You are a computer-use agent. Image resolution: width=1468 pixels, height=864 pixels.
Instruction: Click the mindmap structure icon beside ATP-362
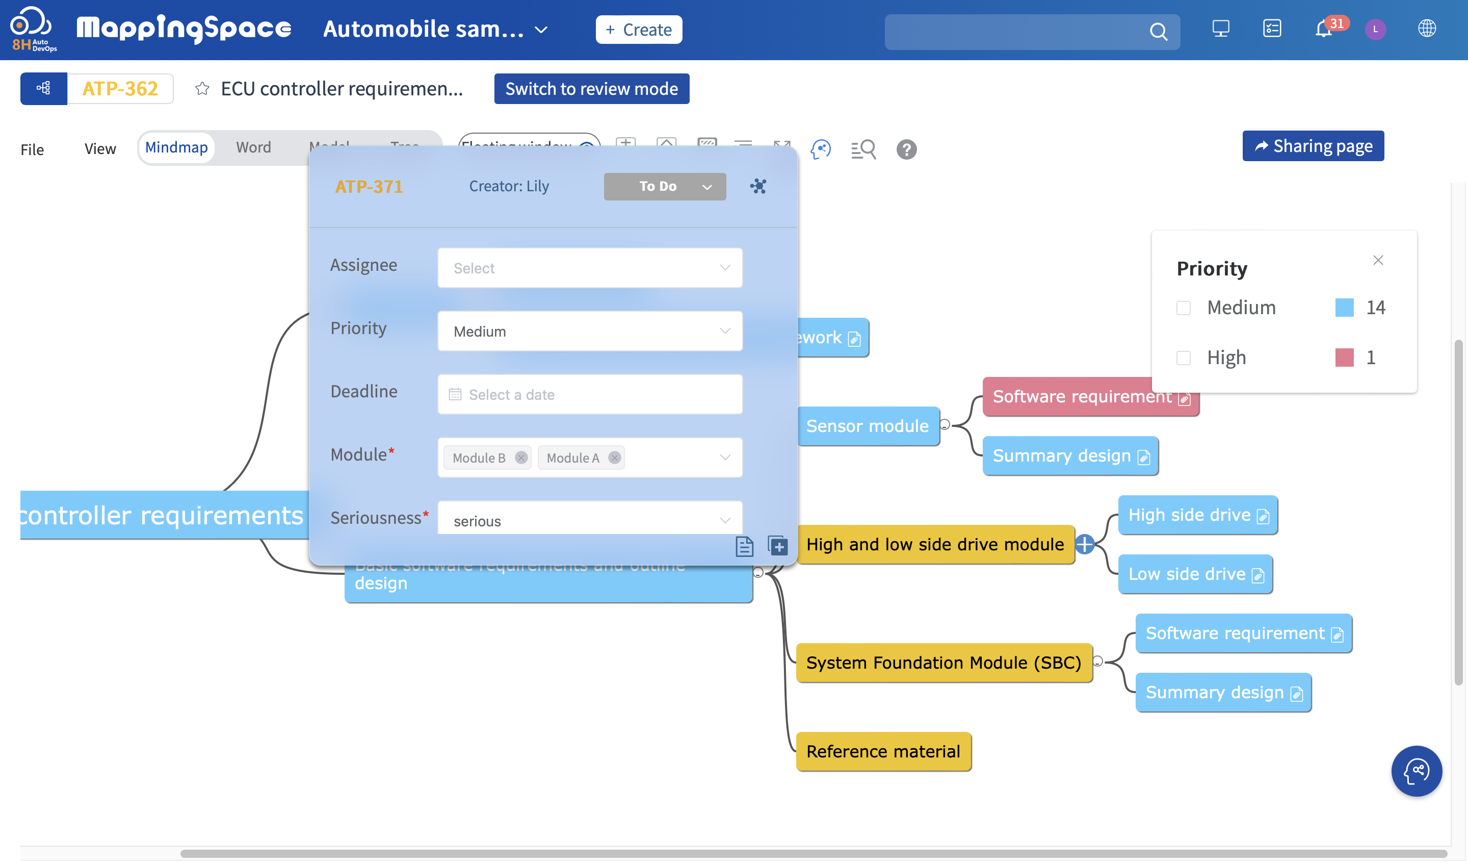(x=44, y=89)
